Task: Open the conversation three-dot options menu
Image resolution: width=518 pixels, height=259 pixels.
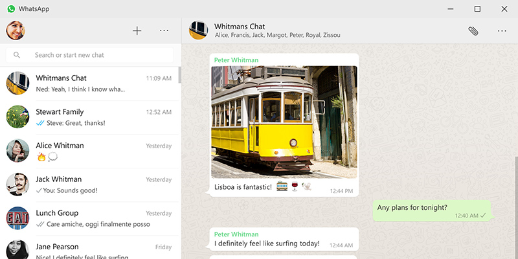Action: pos(502,30)
